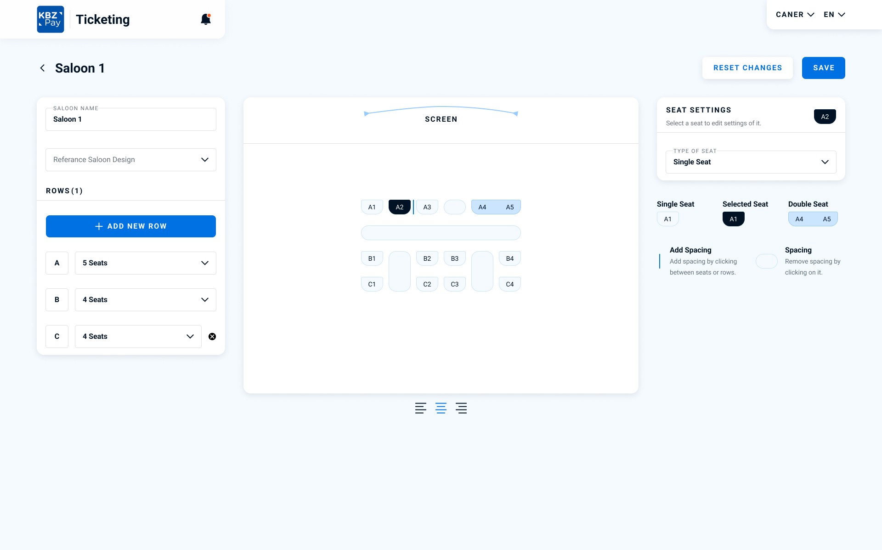Select right alignment icon below seat map
882x550 pixels.
[x=461, y=408]
